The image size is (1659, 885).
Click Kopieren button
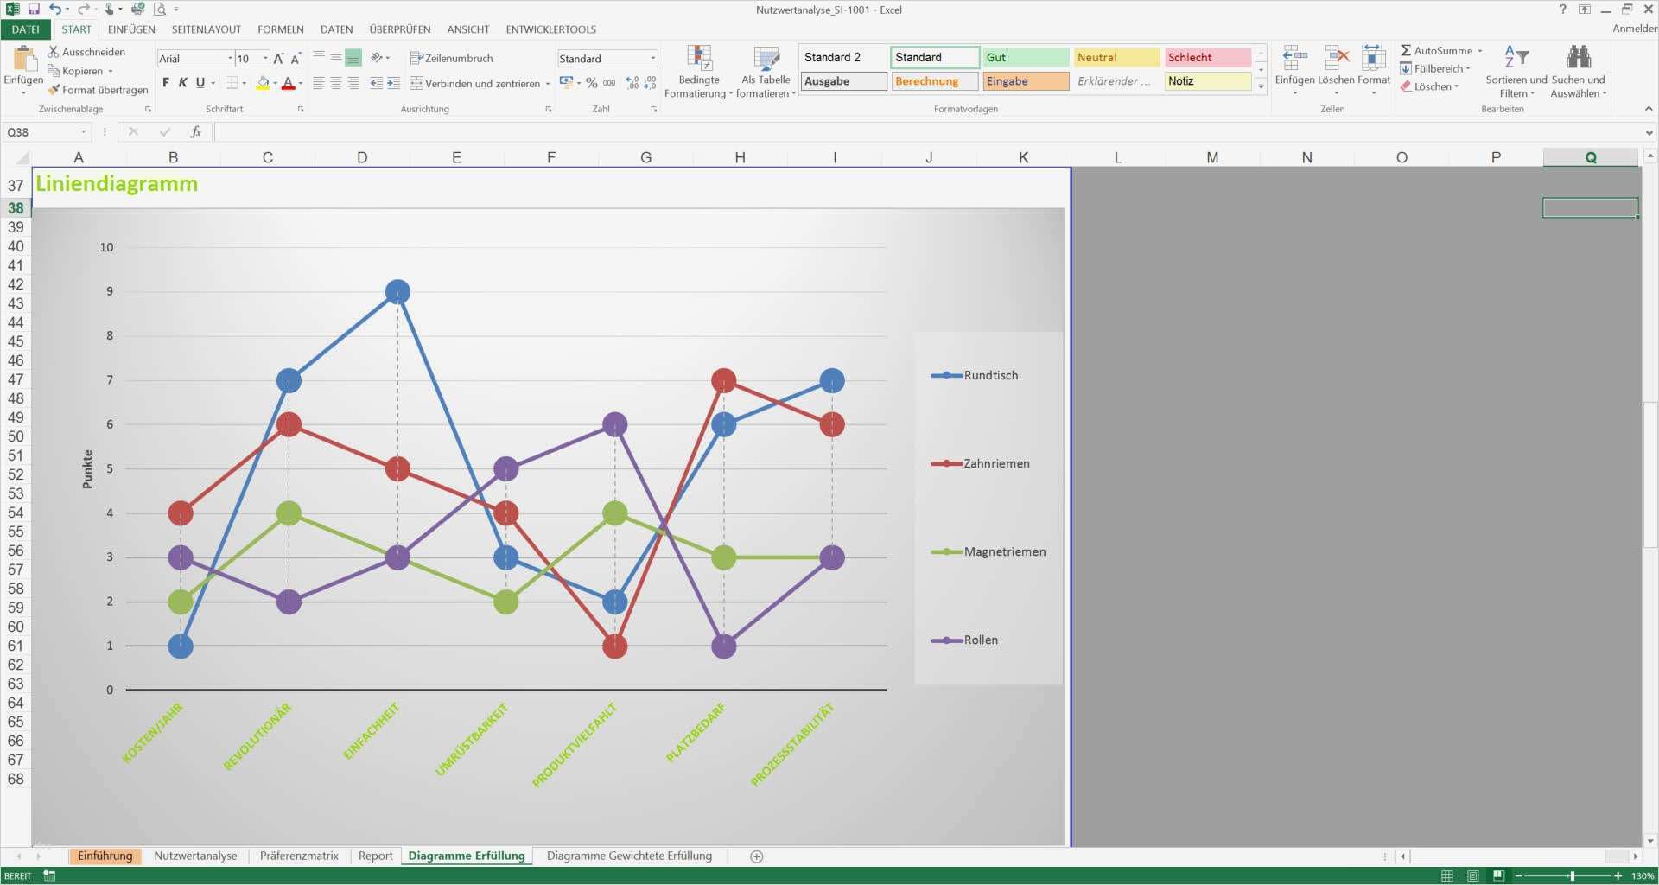coord(80,71)
